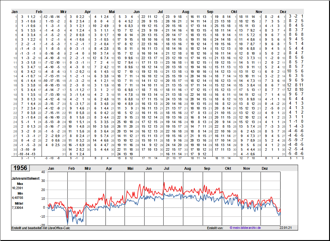Select the 1956 year title box
330x241 pixels.
20,168
